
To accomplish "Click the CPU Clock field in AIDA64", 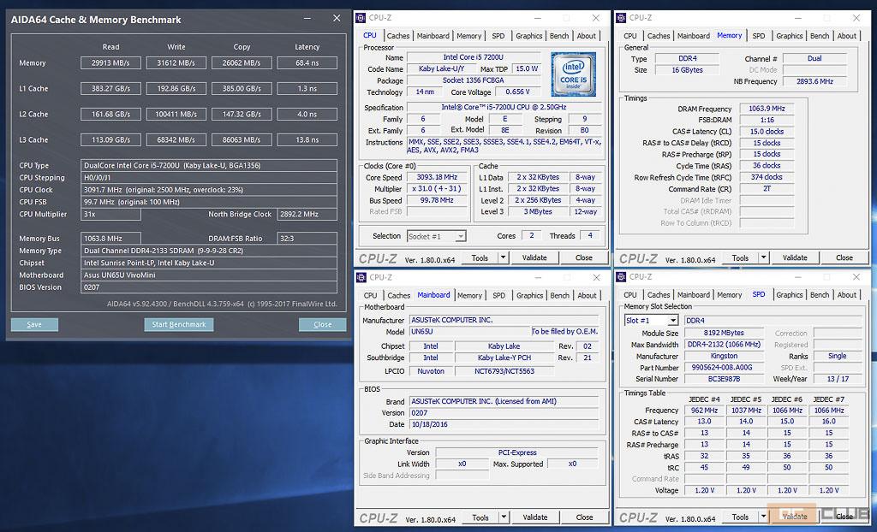I will click(209, 190).
